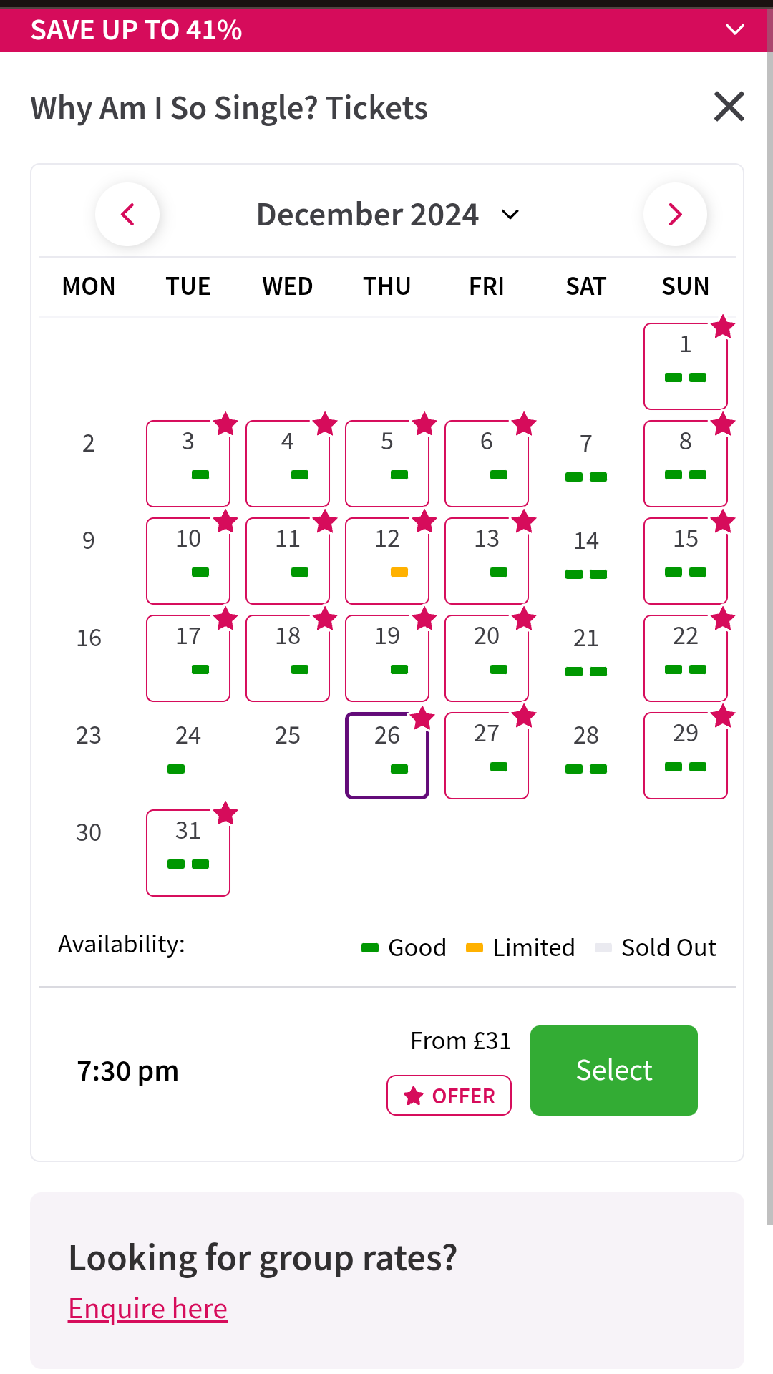Click the star OFFER badge
The height and width of the screenshot is (1374, 773).
point(449,1096)
